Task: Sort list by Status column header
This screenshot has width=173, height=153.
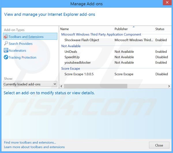Action: [x=160, y=29]
